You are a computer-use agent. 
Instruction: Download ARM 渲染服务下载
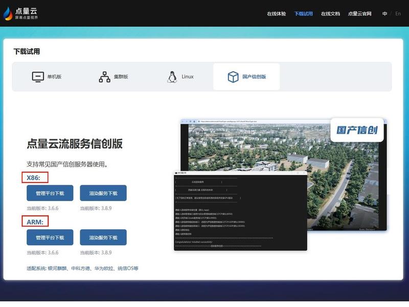pos(103,237)
